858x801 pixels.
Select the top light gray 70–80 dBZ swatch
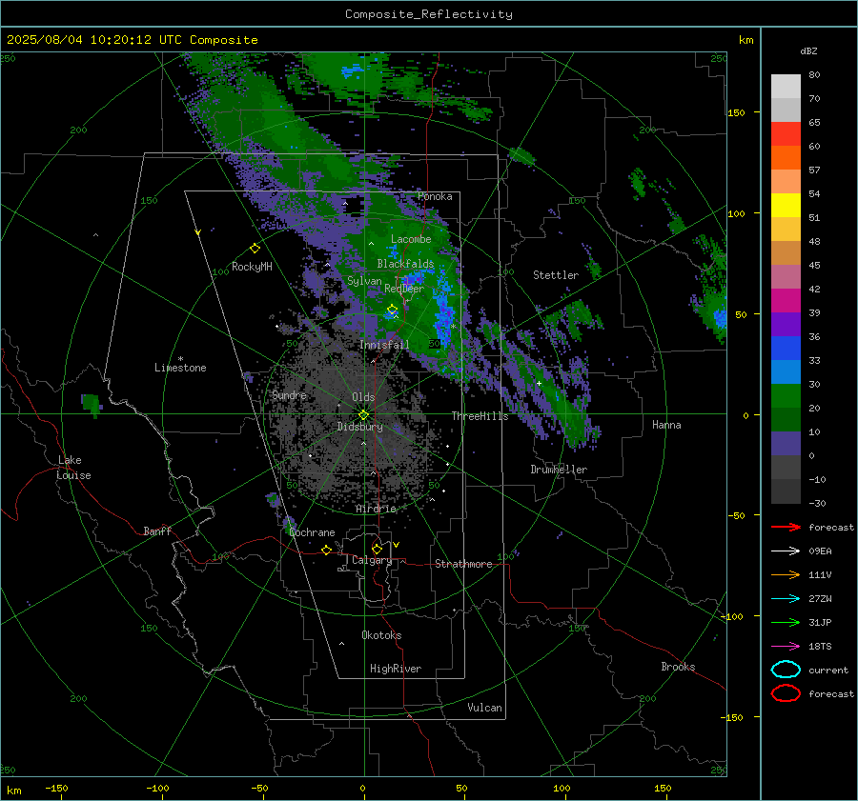pos(786,87)
